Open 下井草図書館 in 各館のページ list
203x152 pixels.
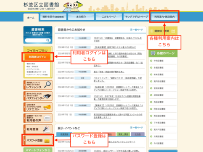click(159, 123)
